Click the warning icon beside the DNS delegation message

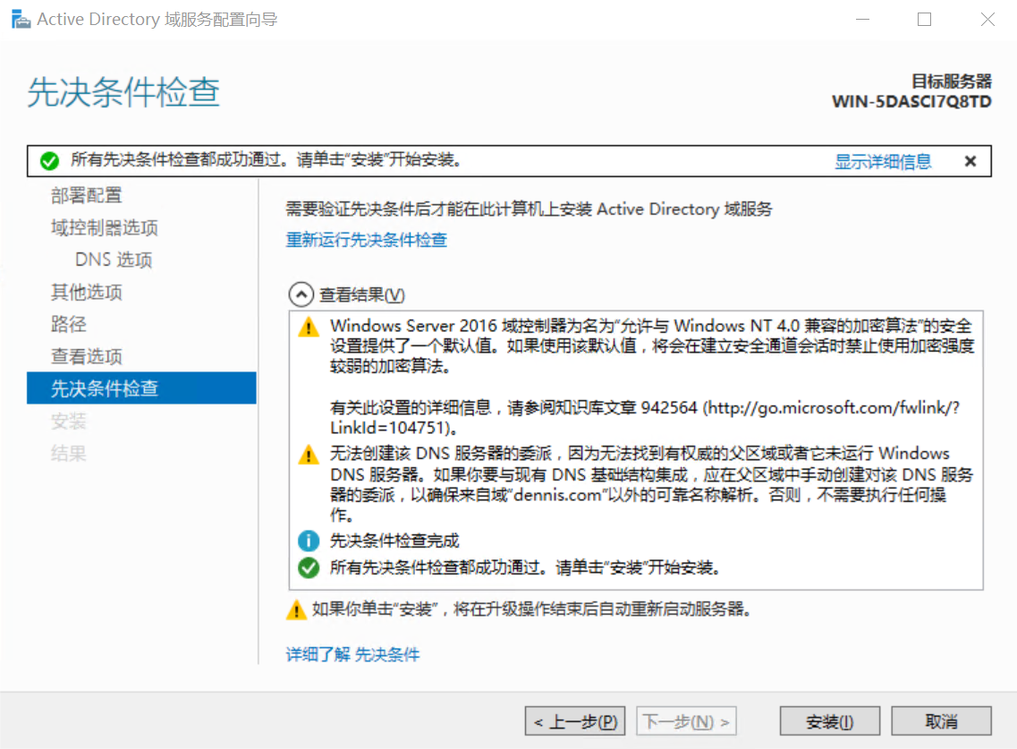(309, 455)
